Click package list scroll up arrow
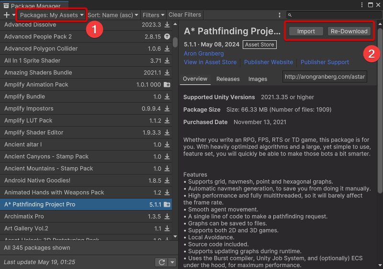Image resolution: width=383 pixels, height=269 pixels. click(x=175, y=24)
